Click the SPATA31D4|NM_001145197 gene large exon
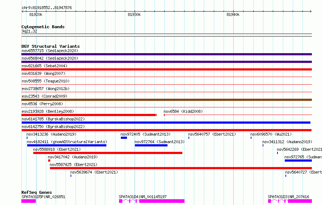The image size is (322, 205). click(162, 201)
